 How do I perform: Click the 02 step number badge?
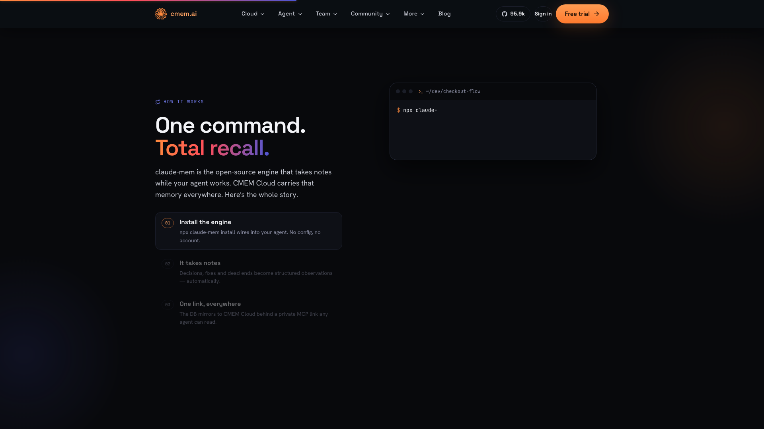click(x=168, y=264)
